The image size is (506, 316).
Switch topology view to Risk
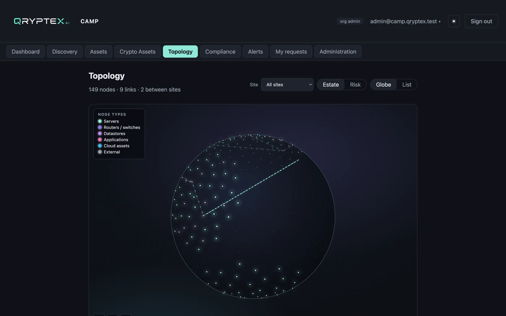pos(355,85)
